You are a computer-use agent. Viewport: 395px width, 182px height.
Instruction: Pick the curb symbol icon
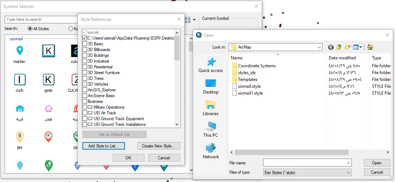(x=19, y=79)
